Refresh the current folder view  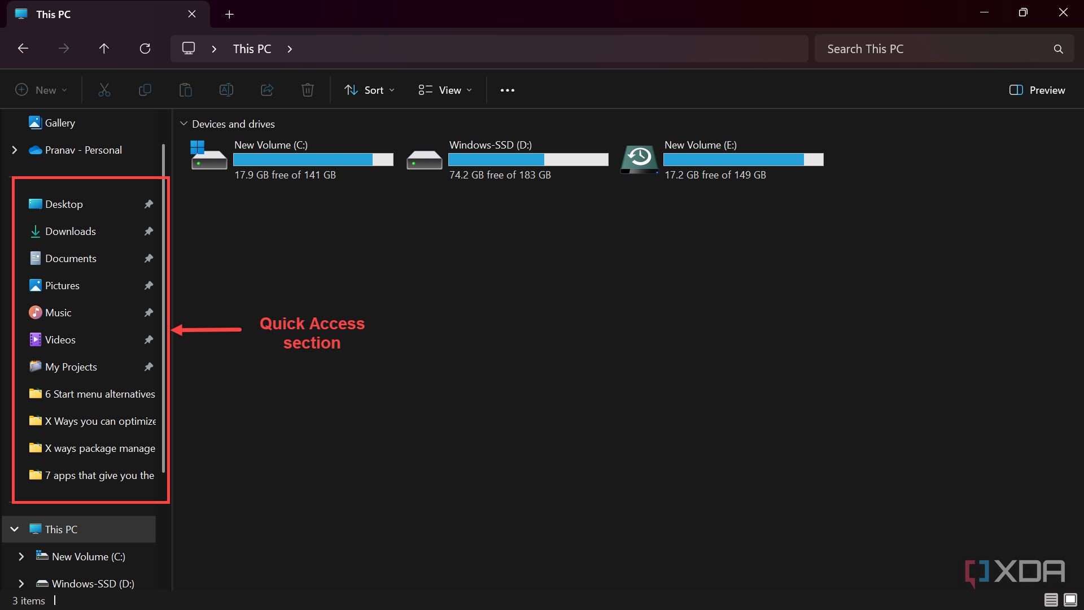tap(145, 49)
